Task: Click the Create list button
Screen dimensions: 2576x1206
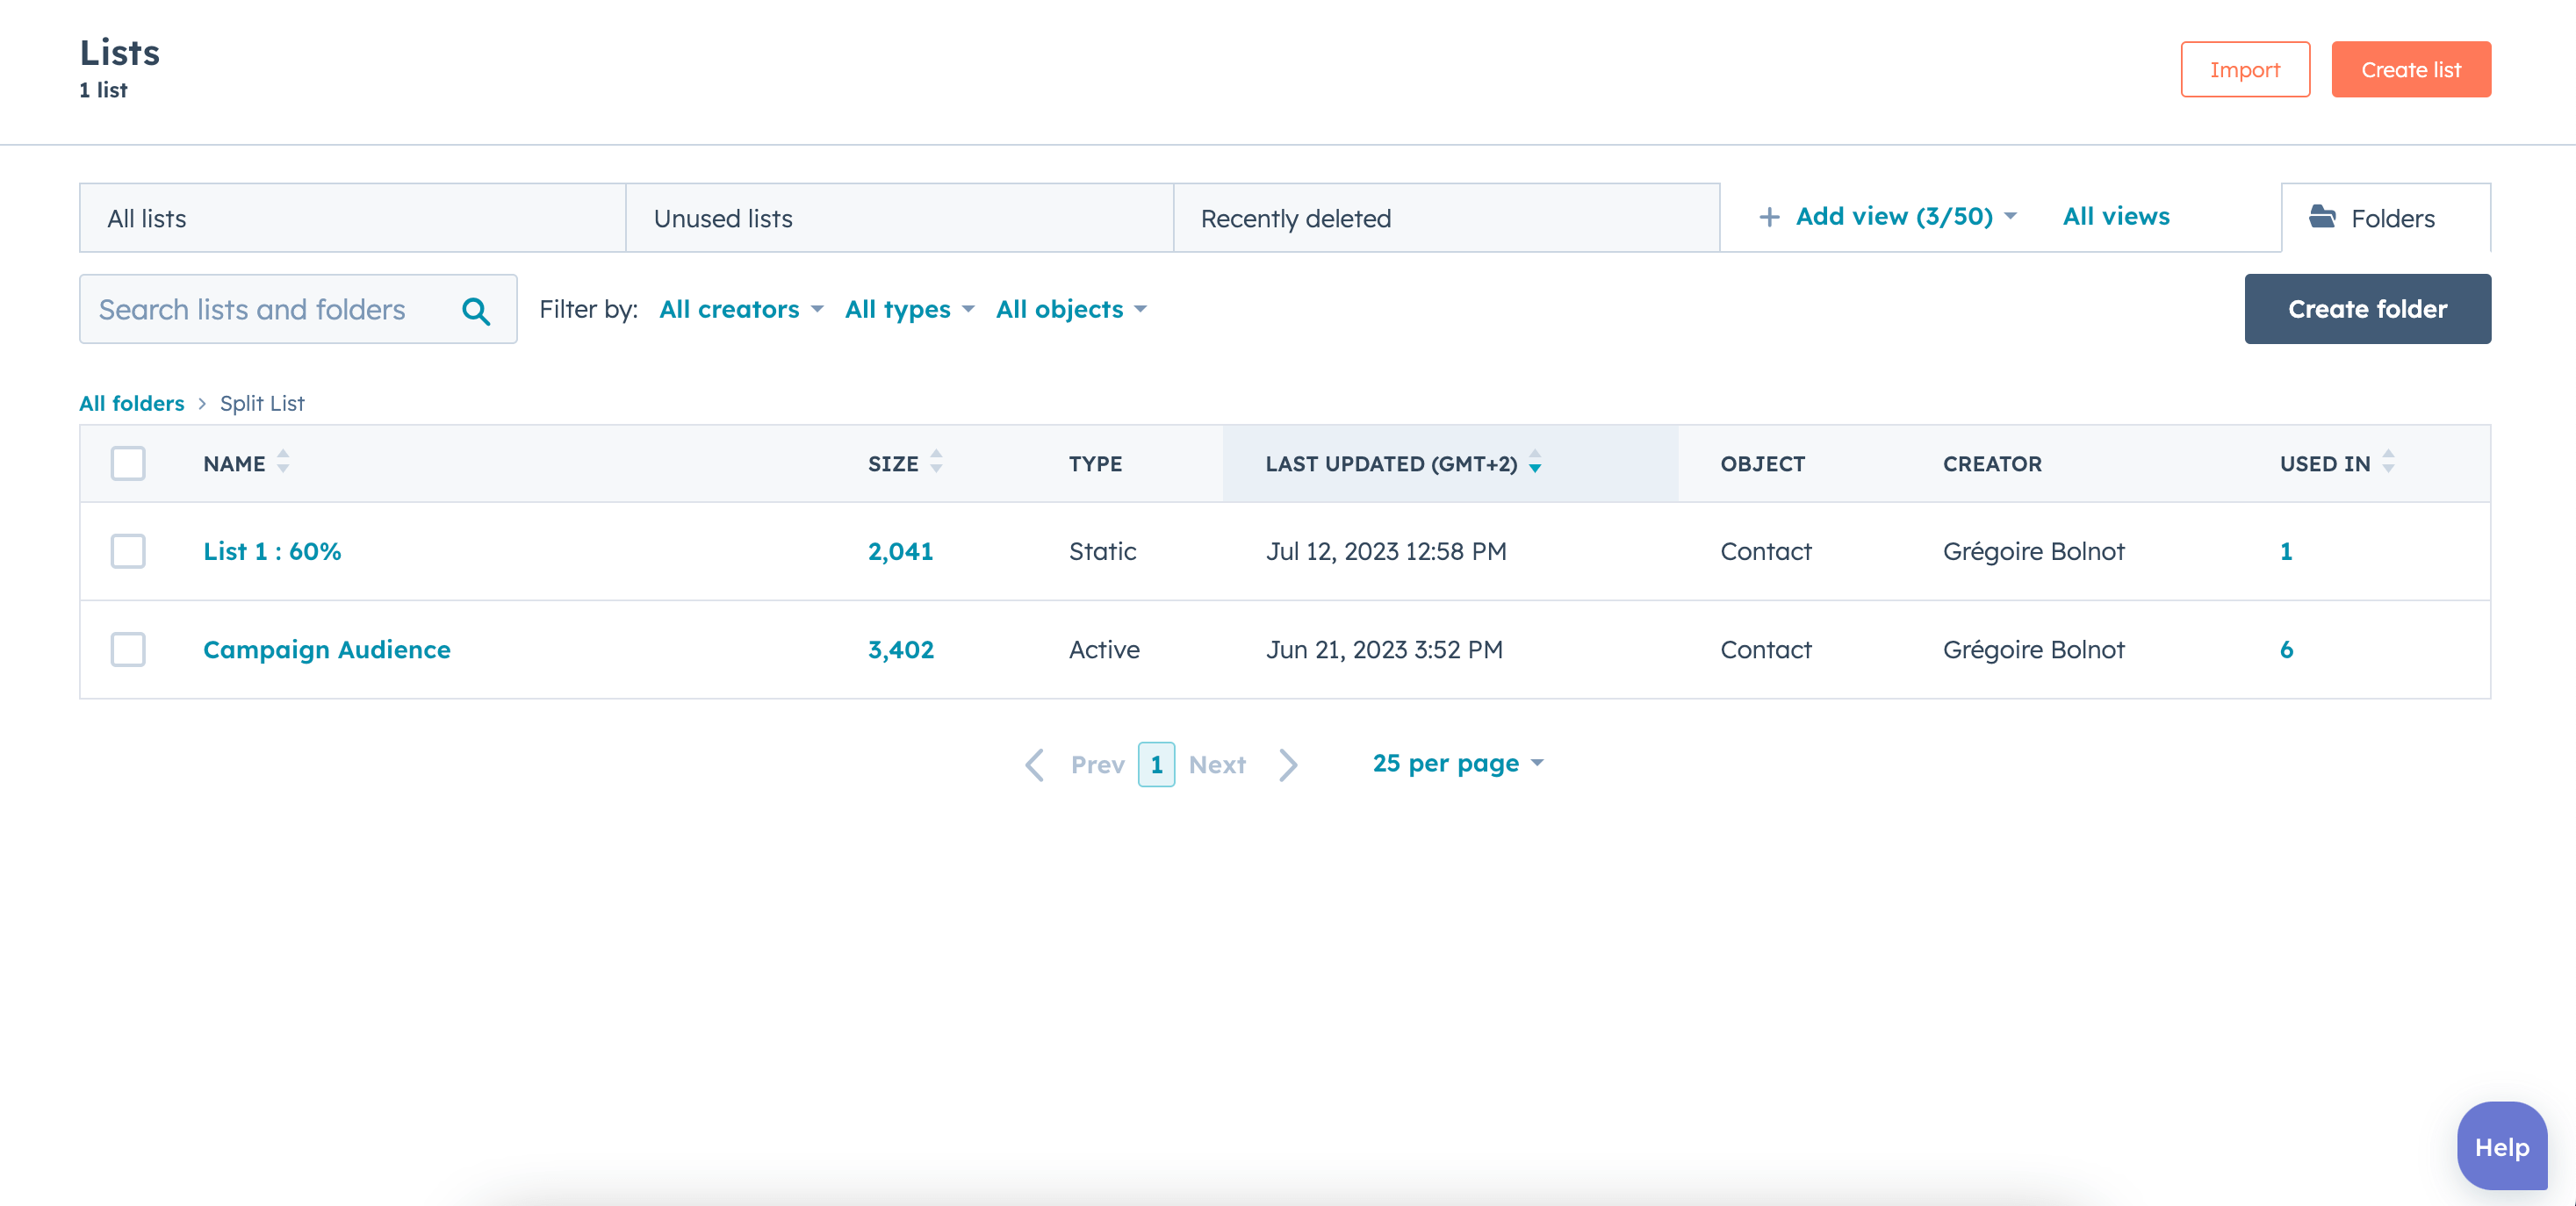Action: (x=2411, y=69)
